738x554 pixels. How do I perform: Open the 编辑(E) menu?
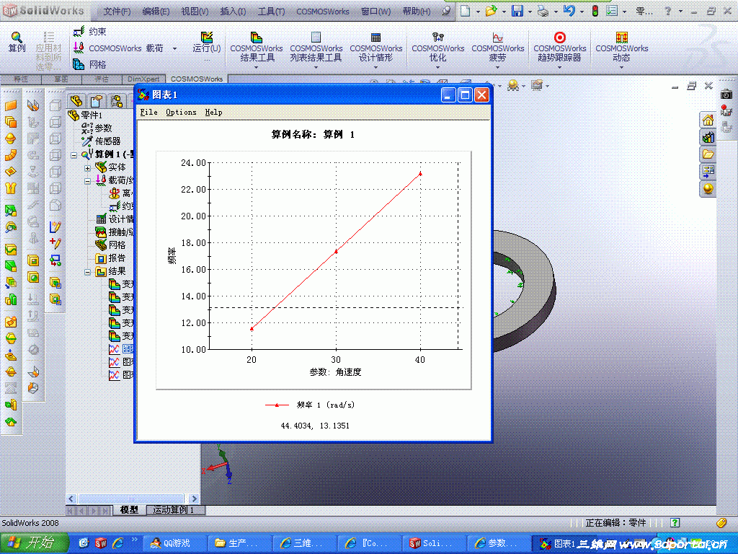coord(156,12)
